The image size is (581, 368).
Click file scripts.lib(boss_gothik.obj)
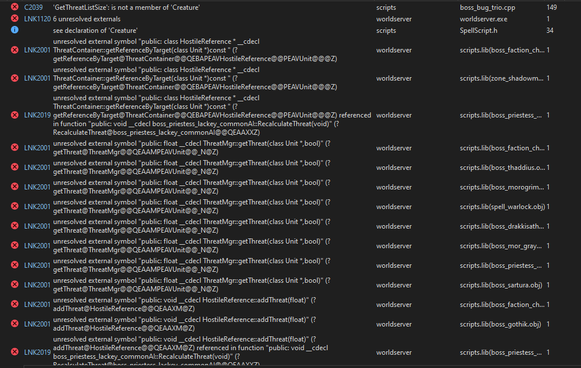click(x=500, y=324)
